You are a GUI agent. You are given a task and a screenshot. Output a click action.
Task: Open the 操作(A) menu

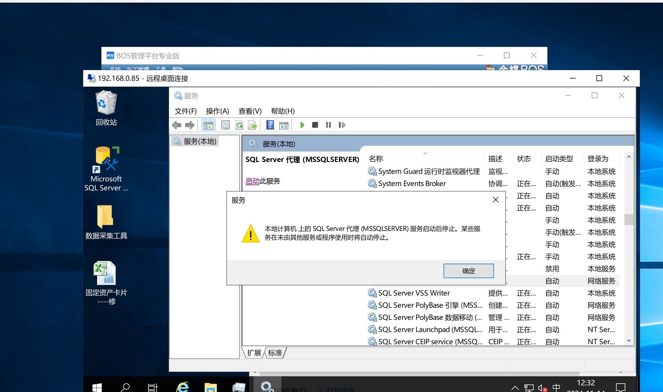click(x=217, y=111)
